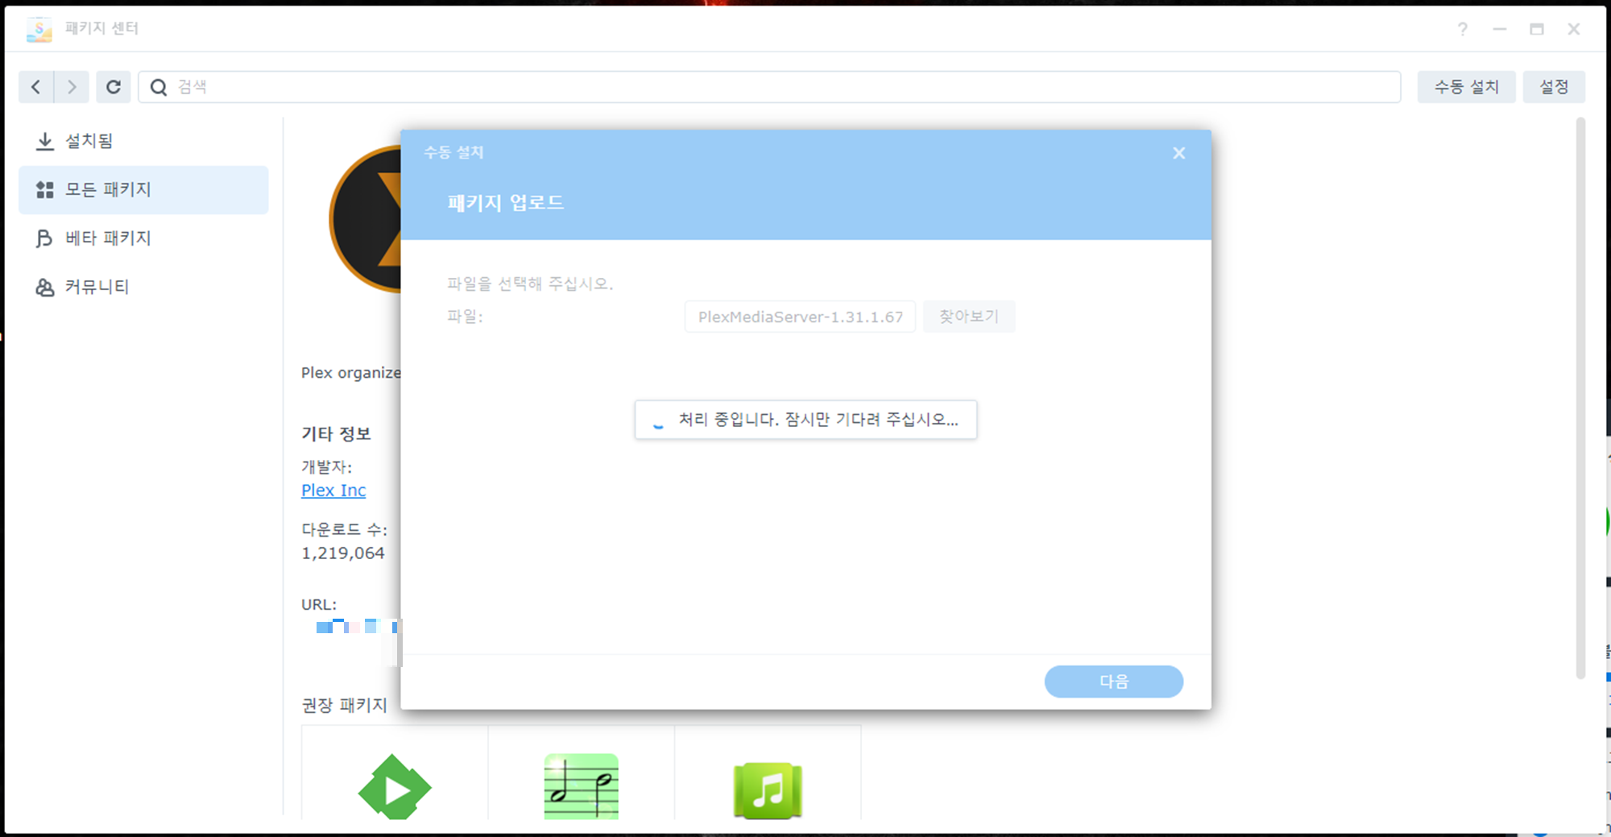Click the 1,219,064 download count
Image resolution: width=1611 pixels, height=837 pixels.
[343, 553]
